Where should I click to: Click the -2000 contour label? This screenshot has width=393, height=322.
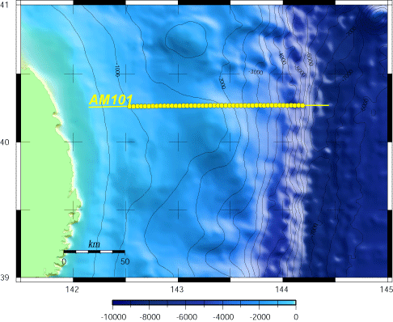click(x=222, y=83)
